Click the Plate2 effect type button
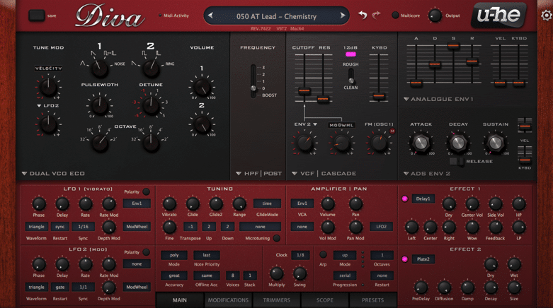Viewport: 553px width, 308px height. click(x=423, y=259)
